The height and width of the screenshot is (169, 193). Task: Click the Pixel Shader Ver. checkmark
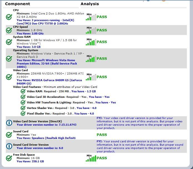[23, 113]
